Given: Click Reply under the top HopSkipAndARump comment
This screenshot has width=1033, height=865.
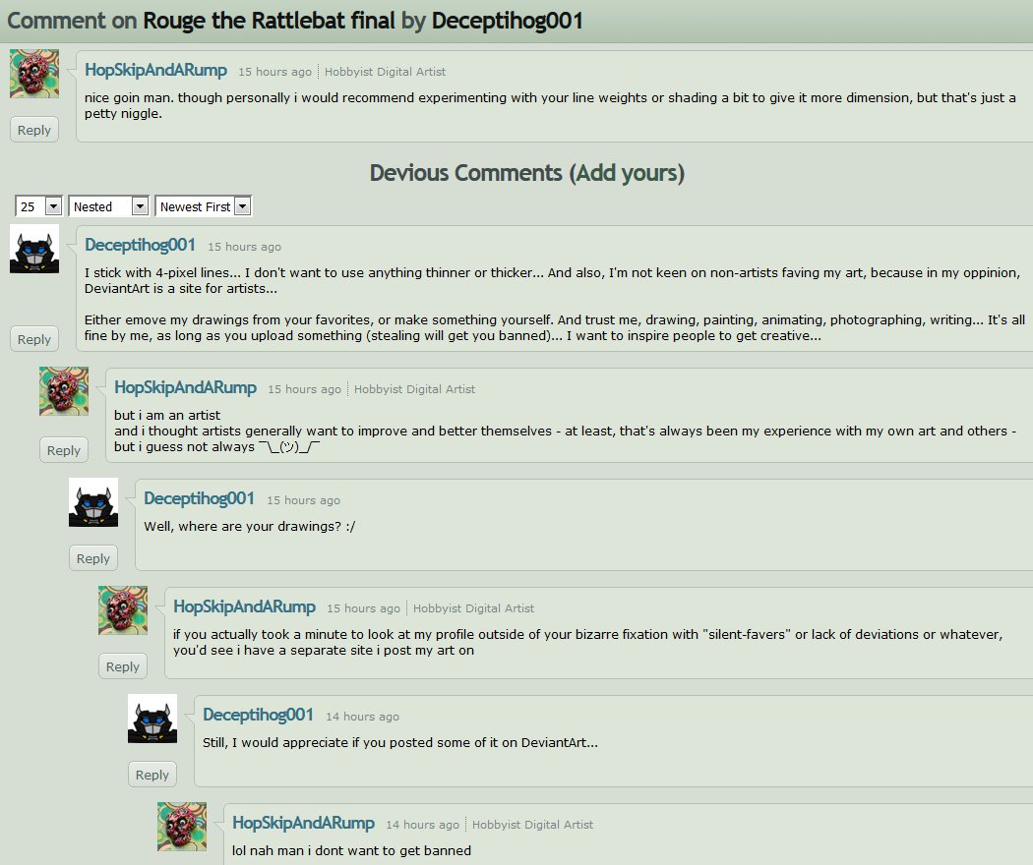Looking at the screenshot, I should click(x=34, y=130).
